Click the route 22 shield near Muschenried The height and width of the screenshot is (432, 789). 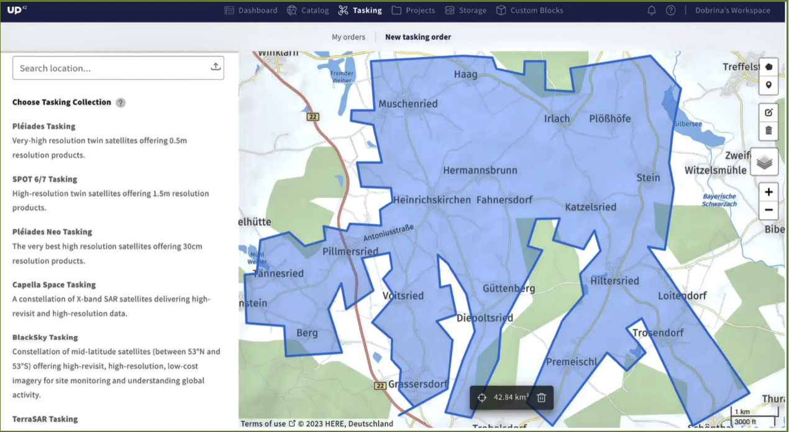pyautogui.click(x=312, y=117)
